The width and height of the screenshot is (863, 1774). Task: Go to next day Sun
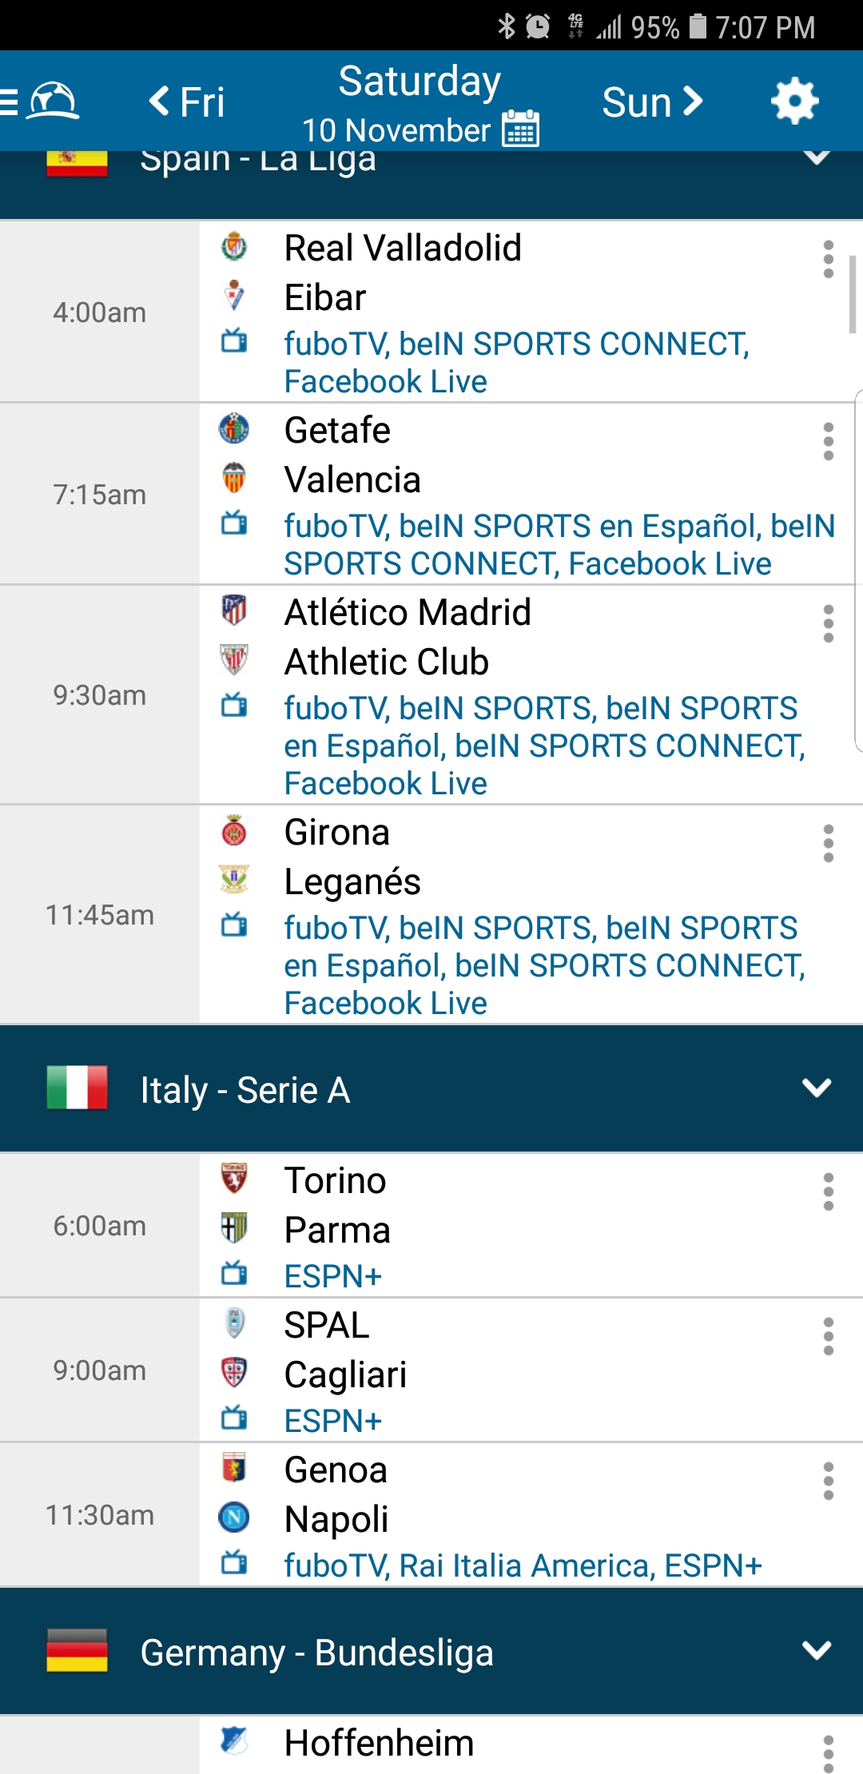click(x=652, y=101)
